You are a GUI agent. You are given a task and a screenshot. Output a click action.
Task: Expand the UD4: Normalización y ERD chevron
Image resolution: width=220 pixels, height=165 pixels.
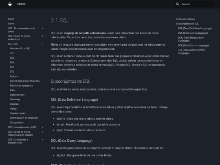[x=42, y=127]
